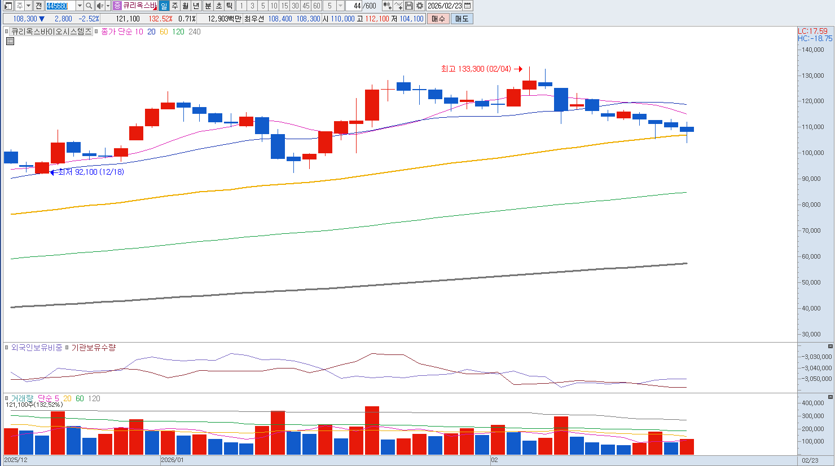Expand the stock code dropdown arrow
The width and height of the screenshot is (835, 466).
(80, 6)
